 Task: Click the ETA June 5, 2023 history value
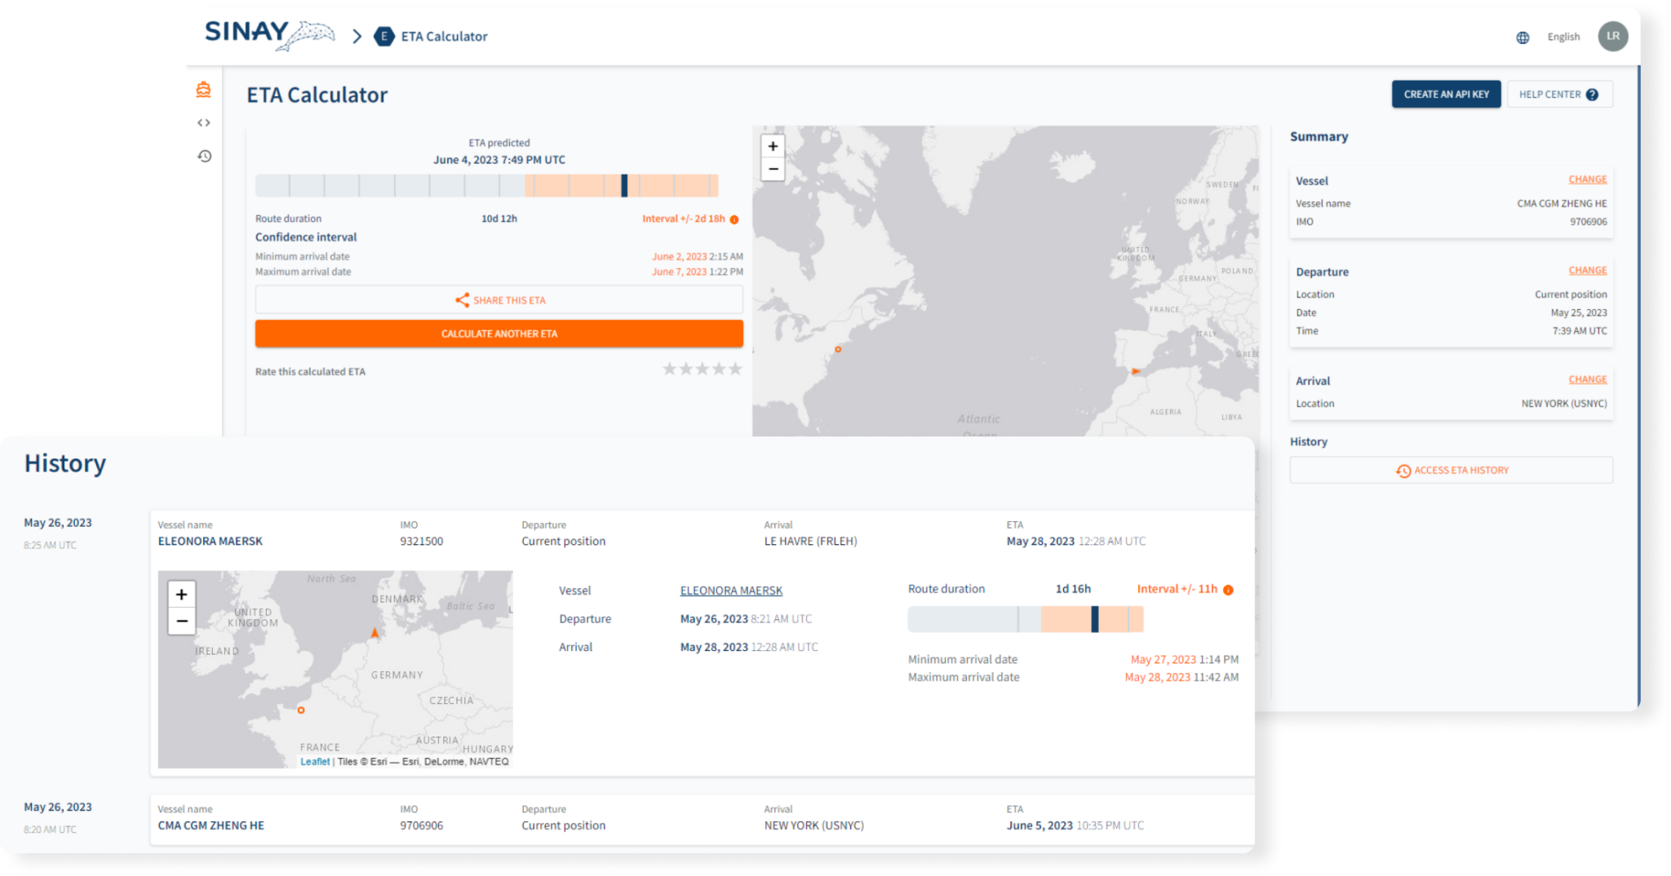1075,825
